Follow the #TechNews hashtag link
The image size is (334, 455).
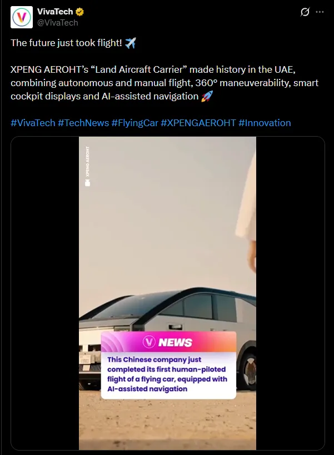(83, 123)
